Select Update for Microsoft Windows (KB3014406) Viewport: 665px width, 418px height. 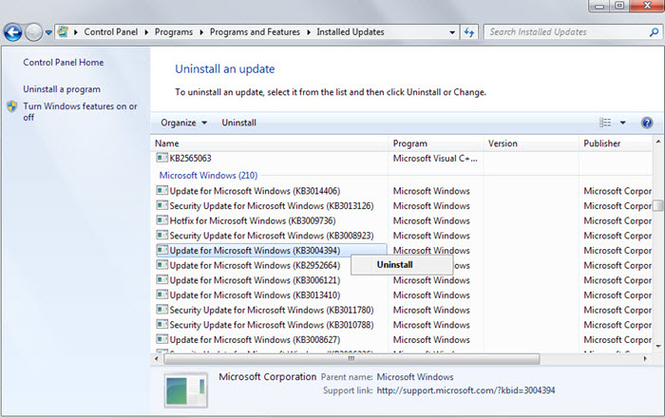(x=255, y=191)
